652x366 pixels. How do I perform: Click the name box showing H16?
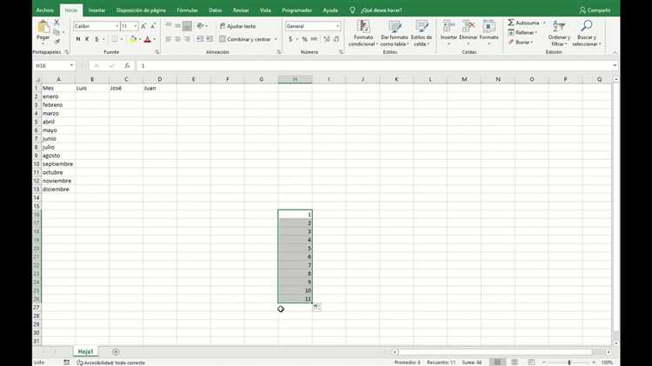point(54,66)
